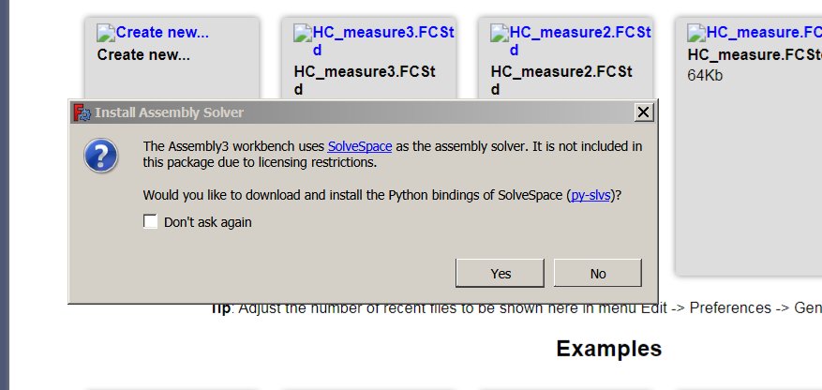Click the HC_measure.FCStd broken image icon

695,34
